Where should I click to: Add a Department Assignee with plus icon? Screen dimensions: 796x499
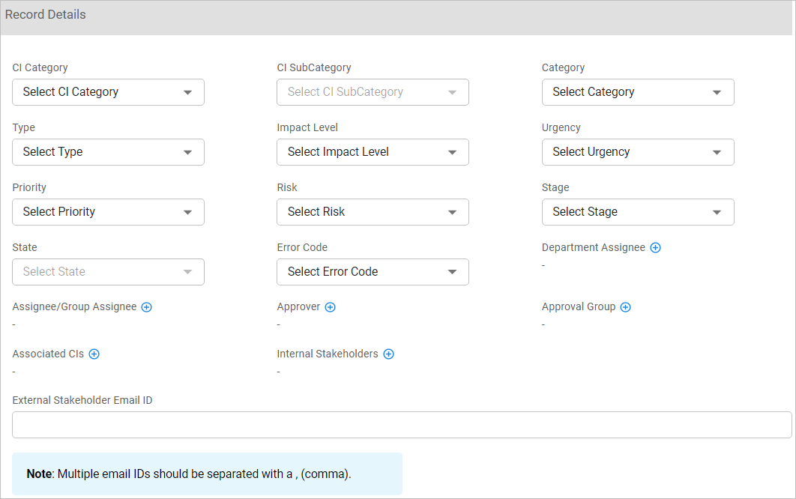point(655,248)
